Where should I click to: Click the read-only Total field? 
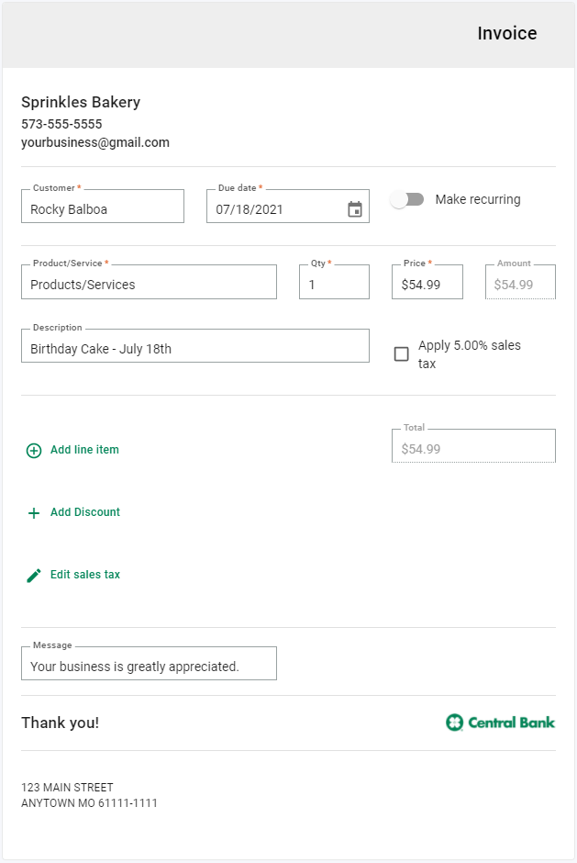(473, 445)
